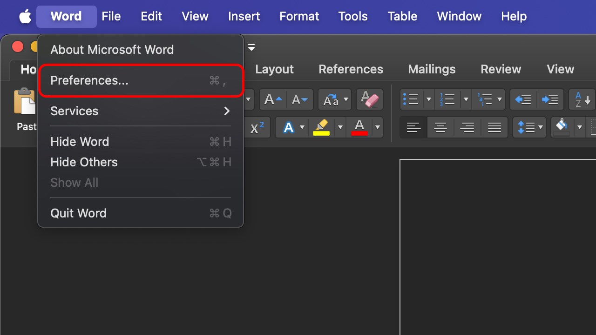This screenshot has width=596, height=335.
Task: Apply the yellow text highlight
Action: [321, 127]
